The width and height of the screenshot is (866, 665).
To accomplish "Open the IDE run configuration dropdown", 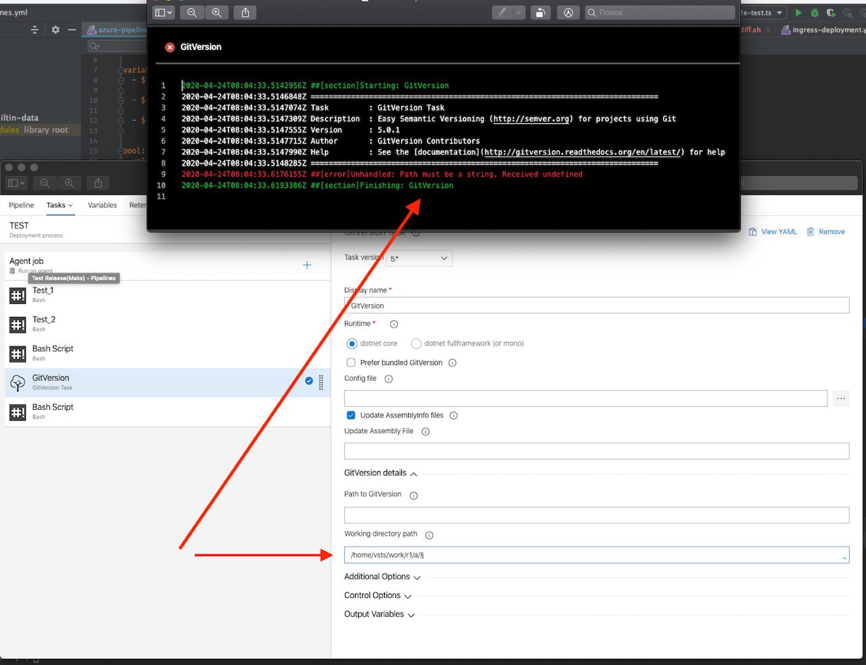I will coord(763,12).
